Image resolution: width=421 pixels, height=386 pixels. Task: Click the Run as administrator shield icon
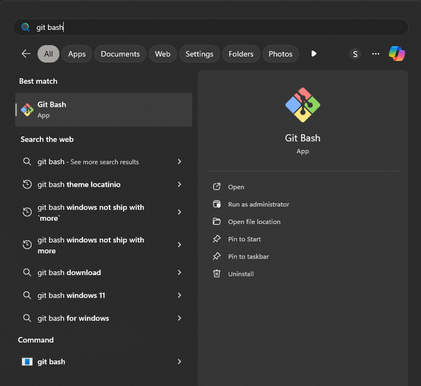pos(217,204)
